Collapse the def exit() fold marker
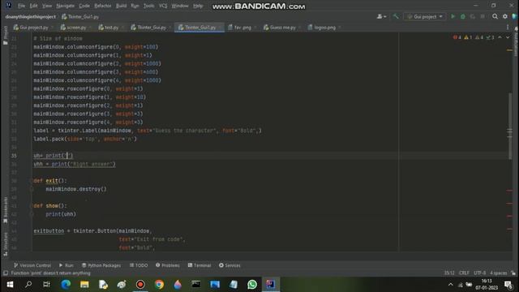 [32, 181]
